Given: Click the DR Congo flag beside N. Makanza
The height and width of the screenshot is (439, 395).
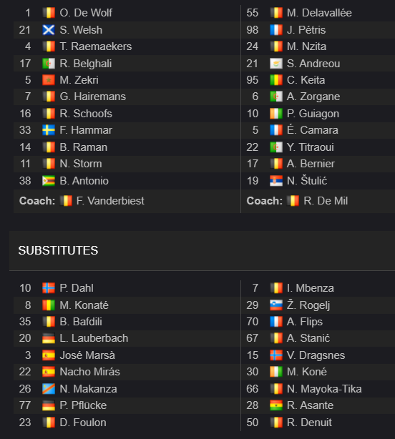Looking at the screenshot, I should click(49, 389).
